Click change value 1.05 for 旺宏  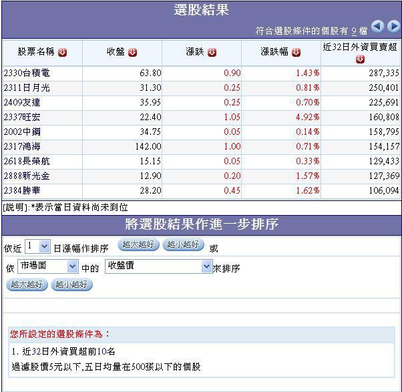[232, 117]
